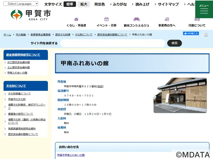Screen dimensions: 213x159
Task: Click the Koka City logo
Action: tap(31, 15)
